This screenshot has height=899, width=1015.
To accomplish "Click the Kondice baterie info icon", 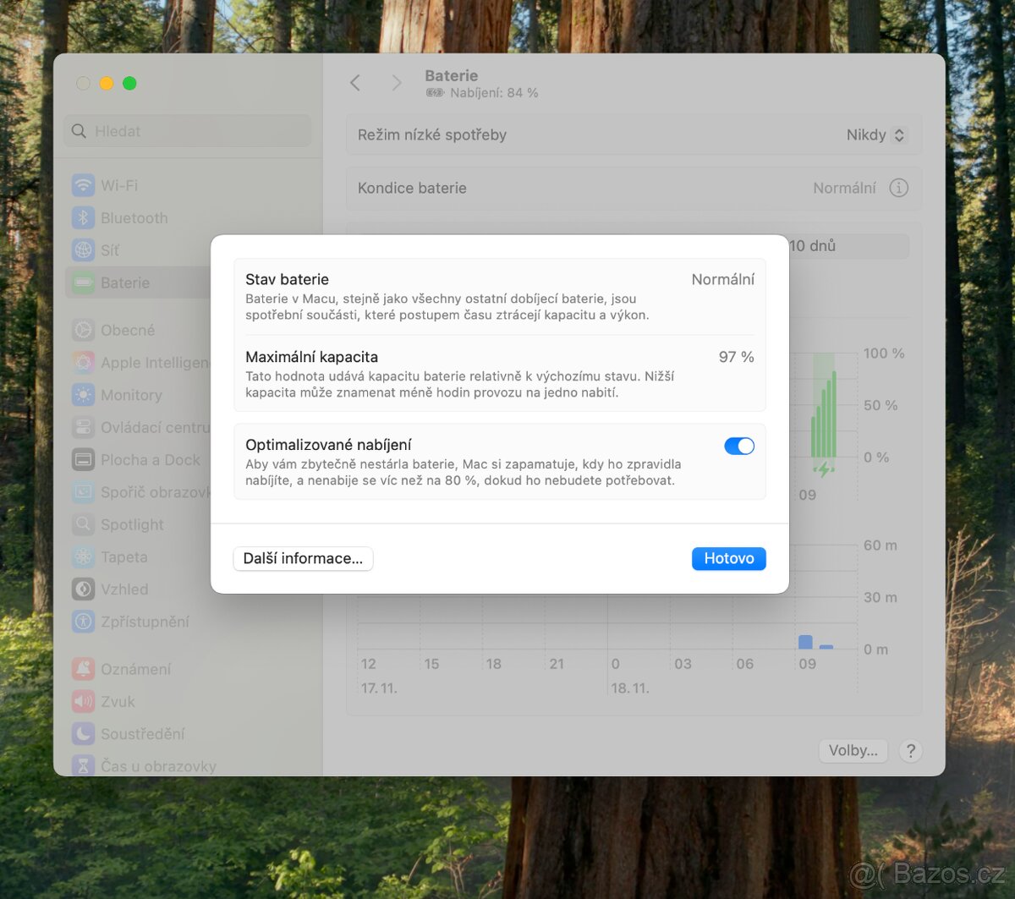I will [x=898, y=188].
